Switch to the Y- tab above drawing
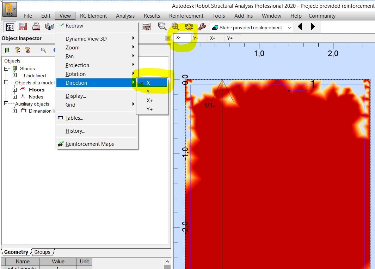 coord(199,38)
